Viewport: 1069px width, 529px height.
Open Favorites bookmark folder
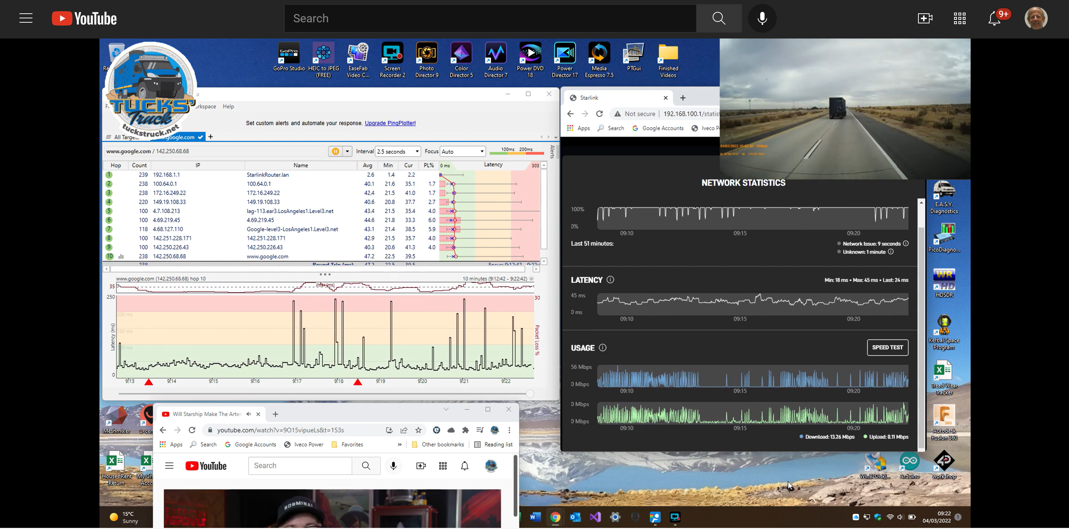click(347, 444)
